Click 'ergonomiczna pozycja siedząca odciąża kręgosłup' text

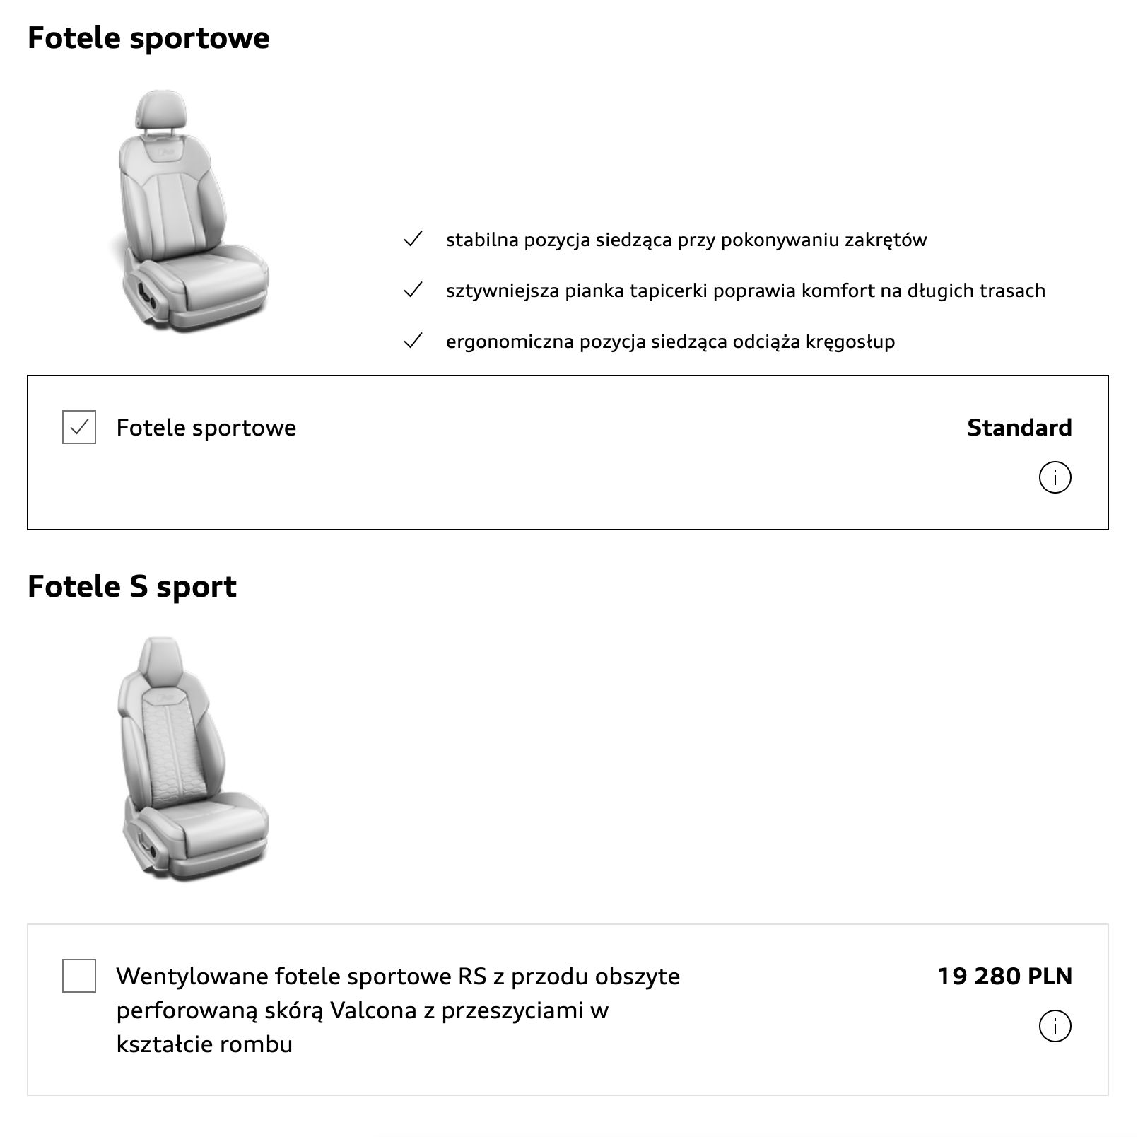coord(670,342)
